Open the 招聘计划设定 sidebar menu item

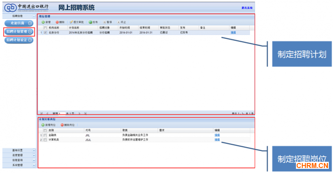coord(19,40)
